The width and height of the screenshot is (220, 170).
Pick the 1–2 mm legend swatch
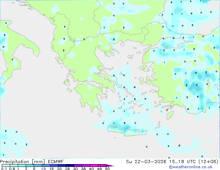tap(22, 165)
